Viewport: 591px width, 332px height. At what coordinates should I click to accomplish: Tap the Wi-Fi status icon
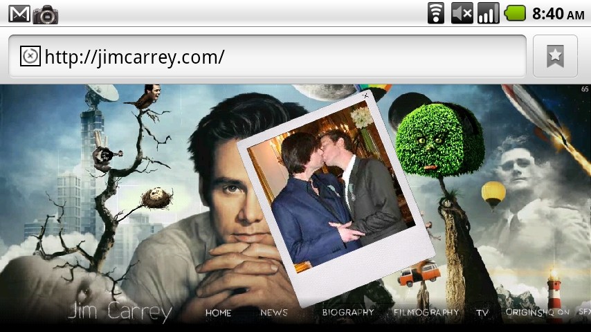[x=436, y=13]
